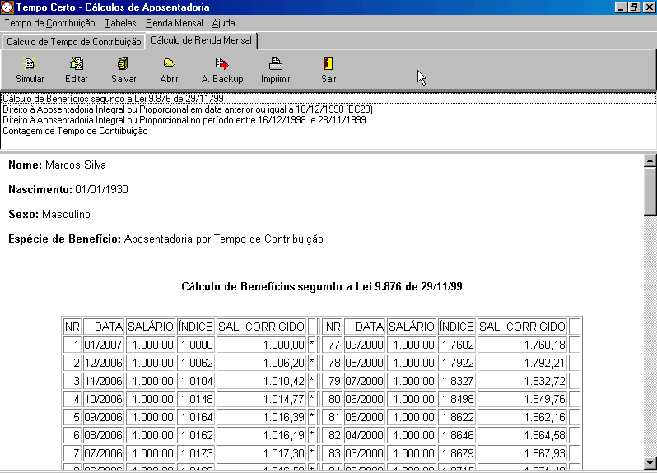Click the corrected salary 1.006,20
Viewport: 657px width, 473px height.
(262, 363)
